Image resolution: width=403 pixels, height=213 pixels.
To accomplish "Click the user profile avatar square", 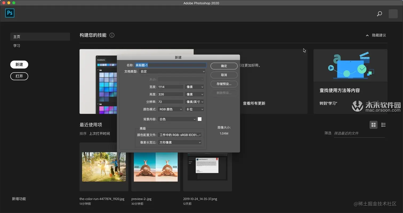I will pyautogui.click(x=393, y=14).
